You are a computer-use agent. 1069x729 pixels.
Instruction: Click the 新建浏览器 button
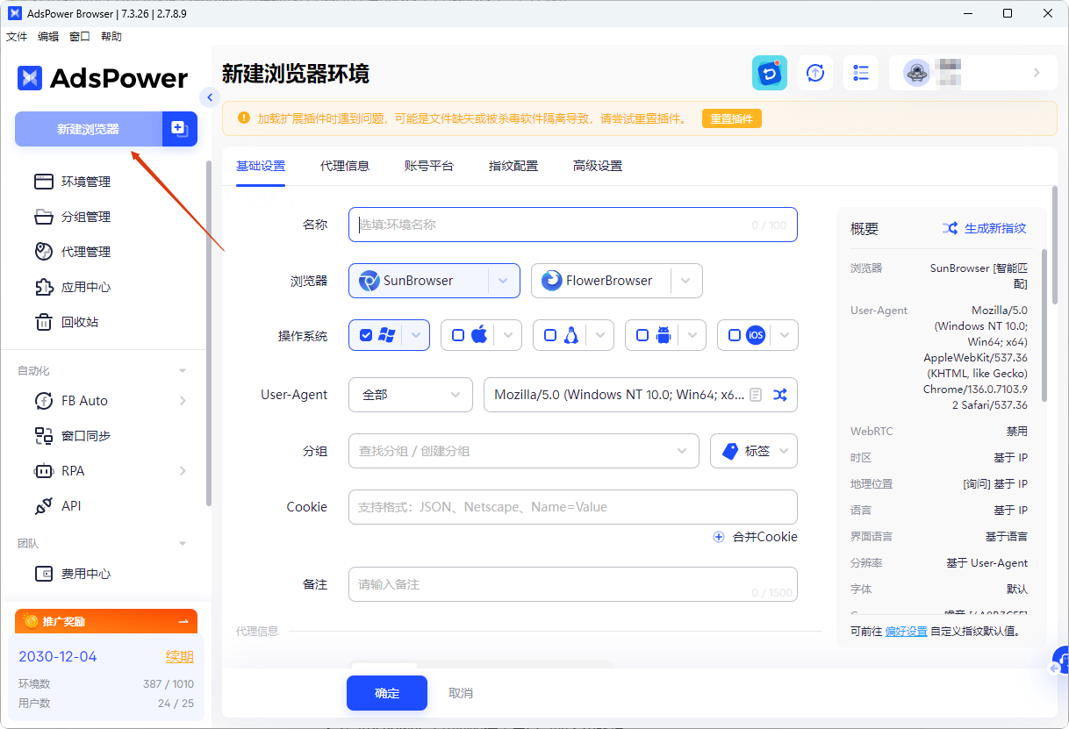tap(89, 129)
